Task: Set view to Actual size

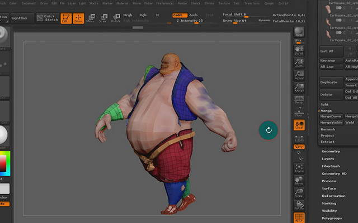Action: click(x=299, y=75)
